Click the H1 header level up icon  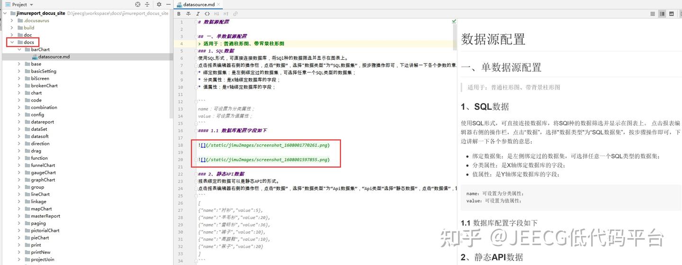[217, 14]
